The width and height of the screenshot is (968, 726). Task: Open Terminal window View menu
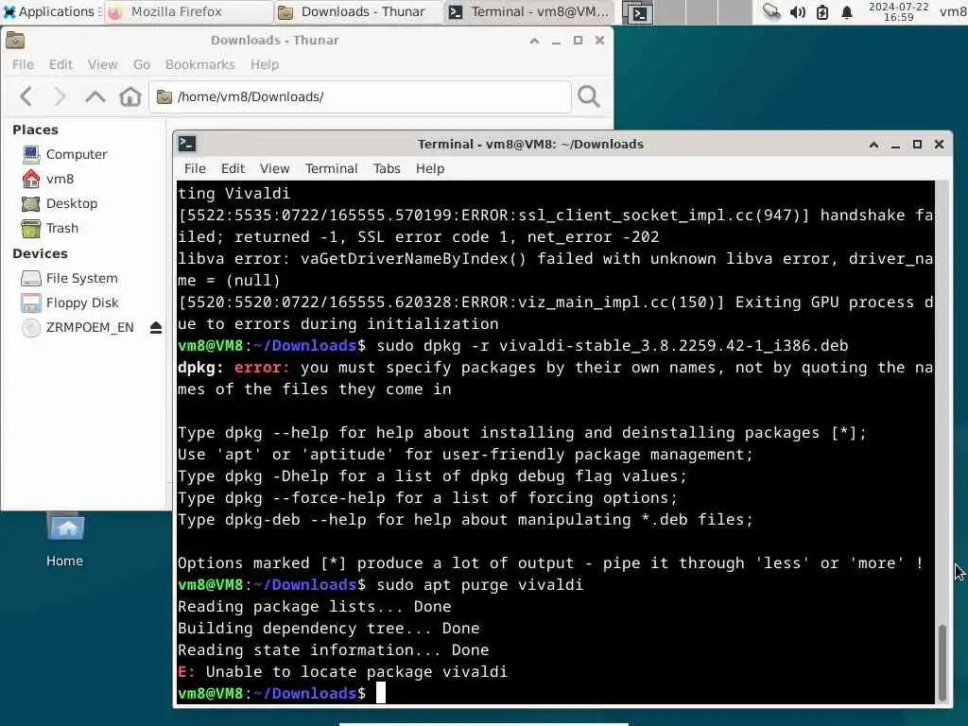tap(274, 168)
